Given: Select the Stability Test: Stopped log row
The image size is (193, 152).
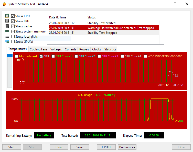Looking at the screenshot, I should tap(104, 33).
